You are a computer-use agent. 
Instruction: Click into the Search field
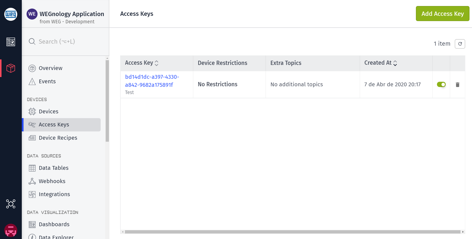coord(66,41)
